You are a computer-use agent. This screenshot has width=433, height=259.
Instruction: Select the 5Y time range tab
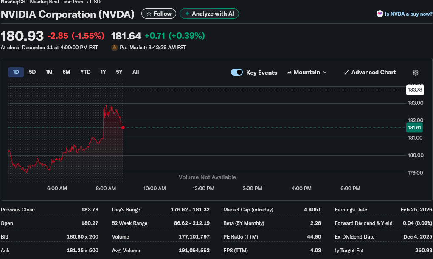pos(119,72)
